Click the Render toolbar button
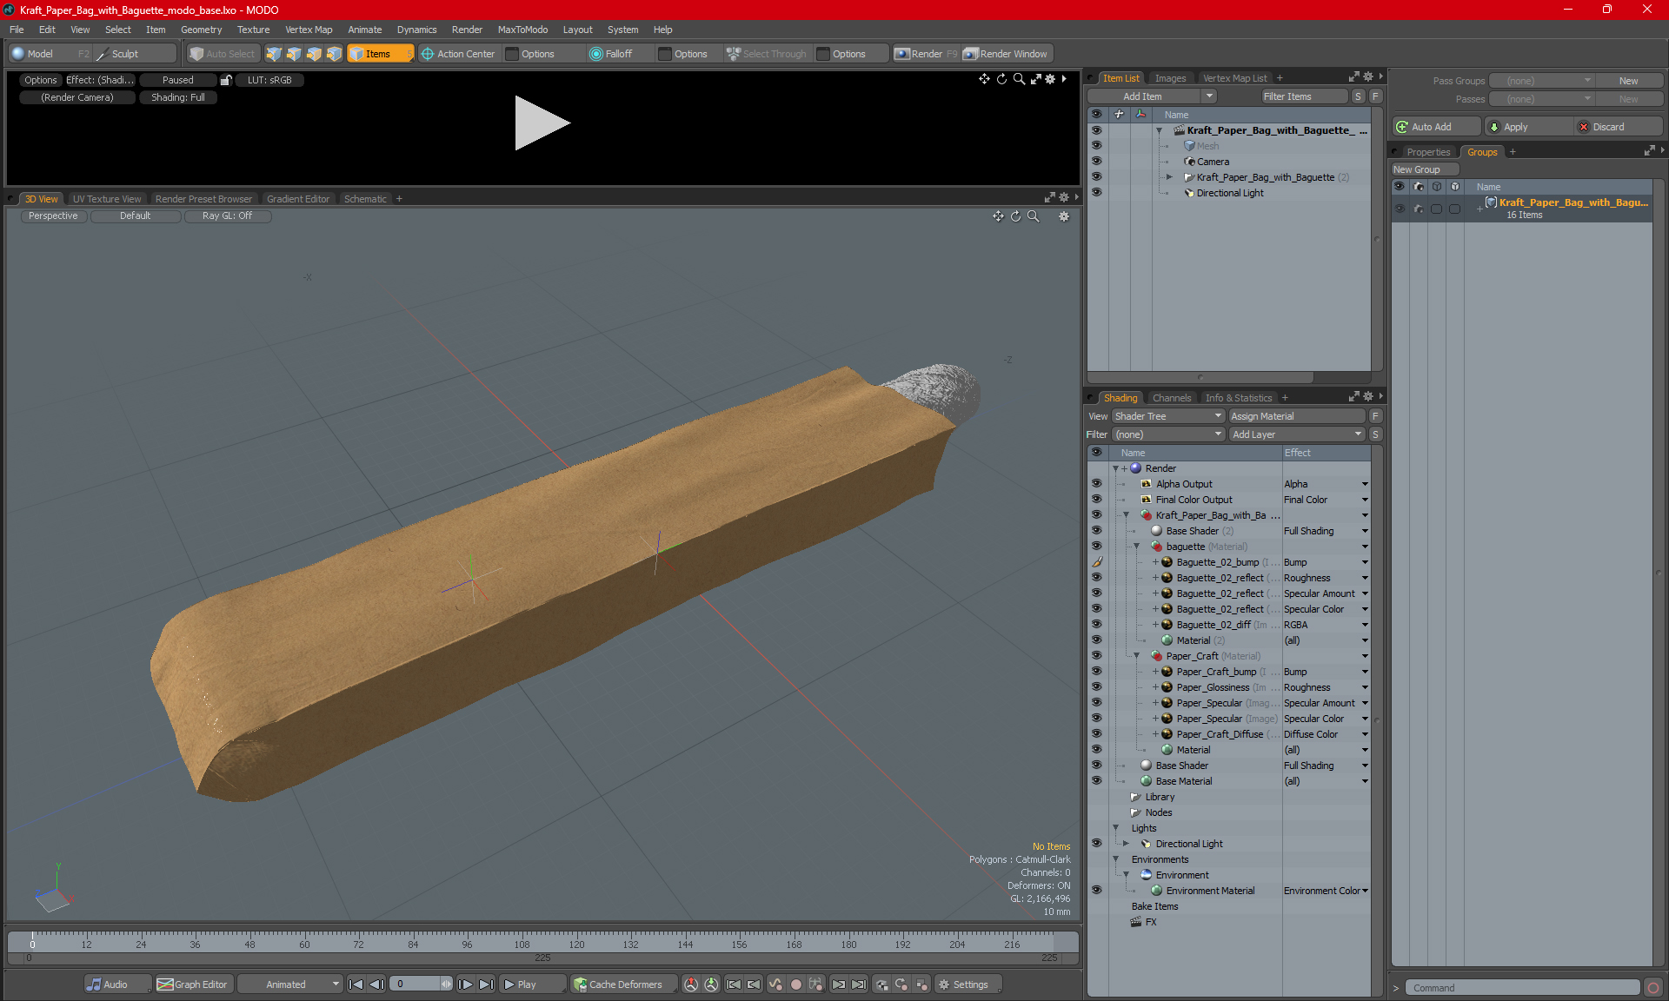 [x=925, y=54]
